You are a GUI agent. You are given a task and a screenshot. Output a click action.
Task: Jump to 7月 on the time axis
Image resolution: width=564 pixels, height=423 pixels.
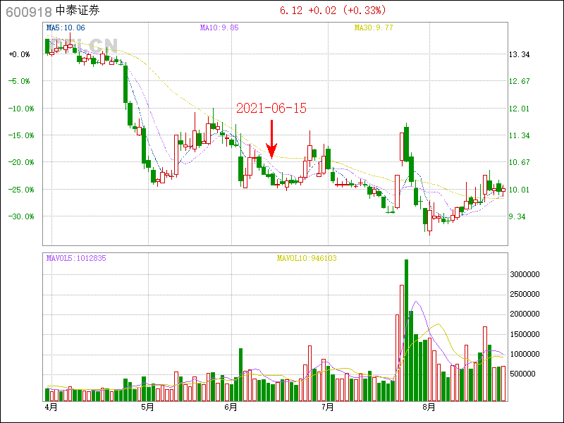327,407
